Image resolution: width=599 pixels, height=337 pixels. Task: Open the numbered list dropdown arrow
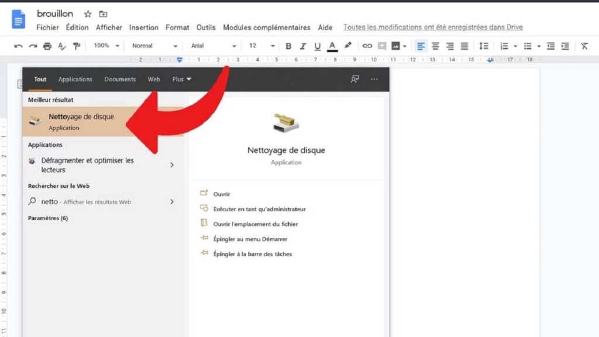pyautogui.click(x=515, y=47)
